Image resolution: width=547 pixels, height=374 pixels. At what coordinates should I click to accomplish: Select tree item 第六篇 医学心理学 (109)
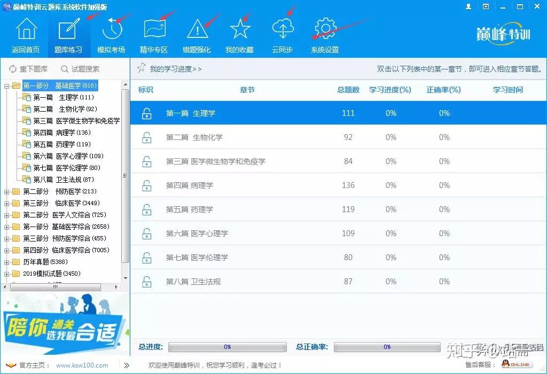coord(68,156)
